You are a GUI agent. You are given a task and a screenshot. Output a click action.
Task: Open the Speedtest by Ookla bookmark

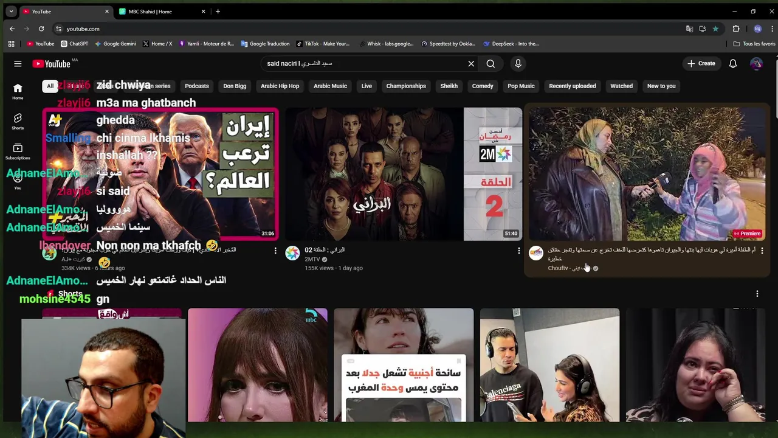(x=448, y=44)
